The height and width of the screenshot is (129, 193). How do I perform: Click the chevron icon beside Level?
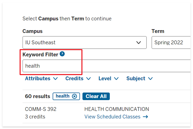pos(116,79)
